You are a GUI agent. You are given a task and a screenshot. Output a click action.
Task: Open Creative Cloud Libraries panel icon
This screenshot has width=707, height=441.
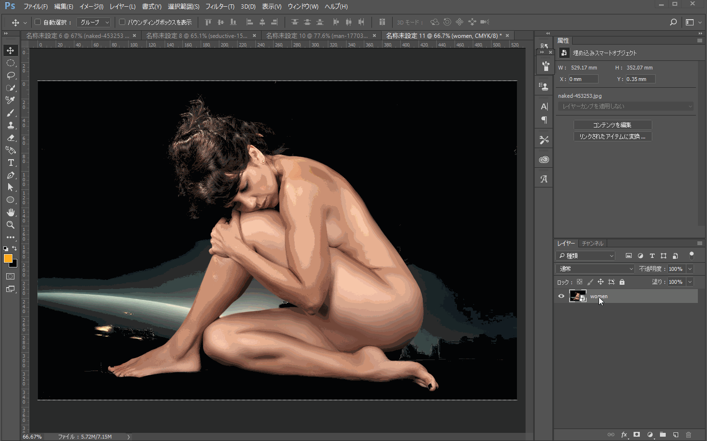coord(544,160)
